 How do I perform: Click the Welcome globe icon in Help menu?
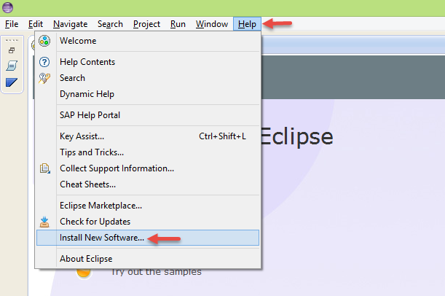point(44,41)
